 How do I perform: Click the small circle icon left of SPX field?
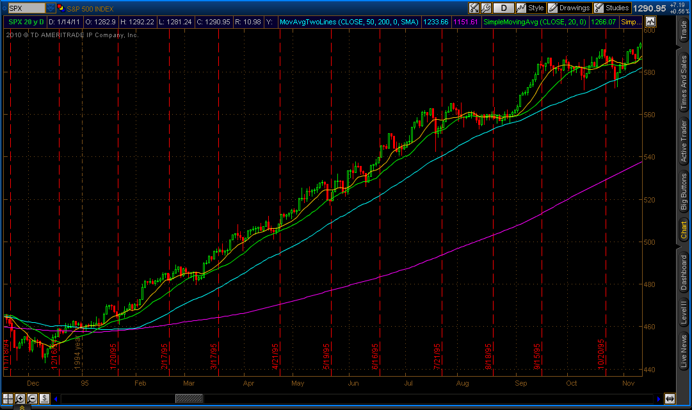[4, 8]
